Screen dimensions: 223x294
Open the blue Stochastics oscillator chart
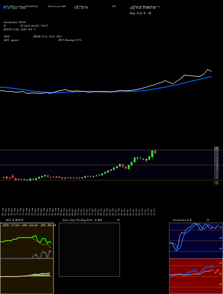tap(196, 241)
